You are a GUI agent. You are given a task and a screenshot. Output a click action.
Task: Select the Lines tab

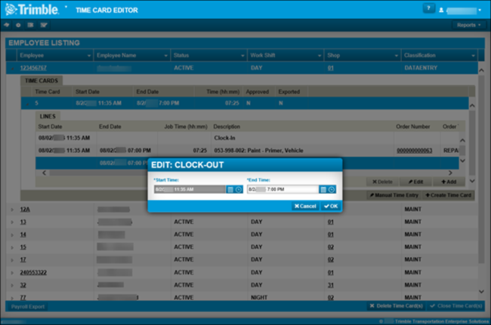coord(48,117)
